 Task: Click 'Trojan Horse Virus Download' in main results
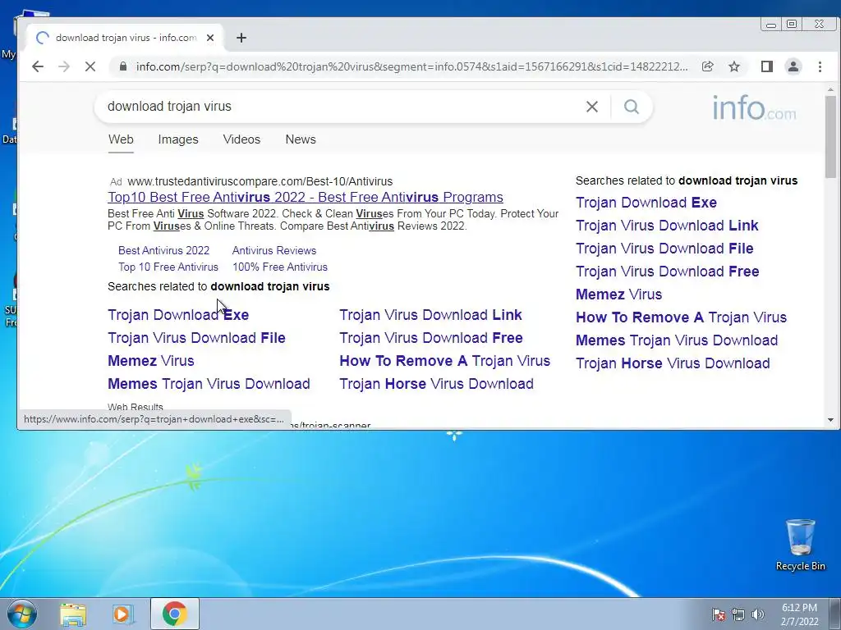(437, 384)
